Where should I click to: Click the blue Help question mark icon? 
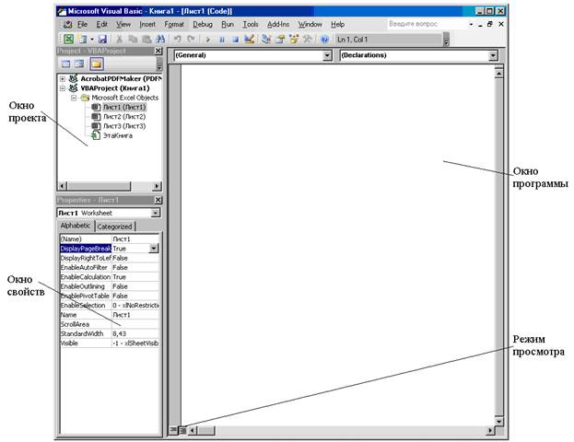click(324, 40)
